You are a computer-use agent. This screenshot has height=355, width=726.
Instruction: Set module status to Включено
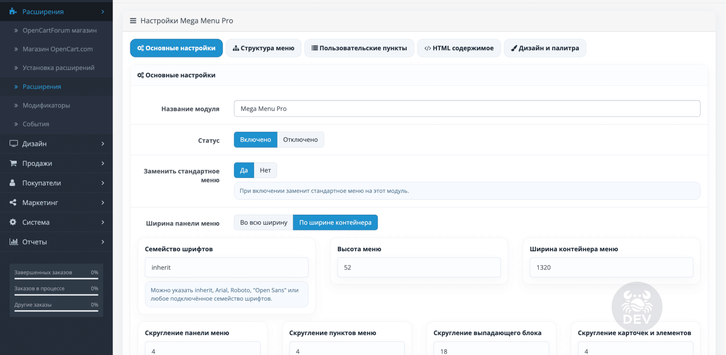255,139
